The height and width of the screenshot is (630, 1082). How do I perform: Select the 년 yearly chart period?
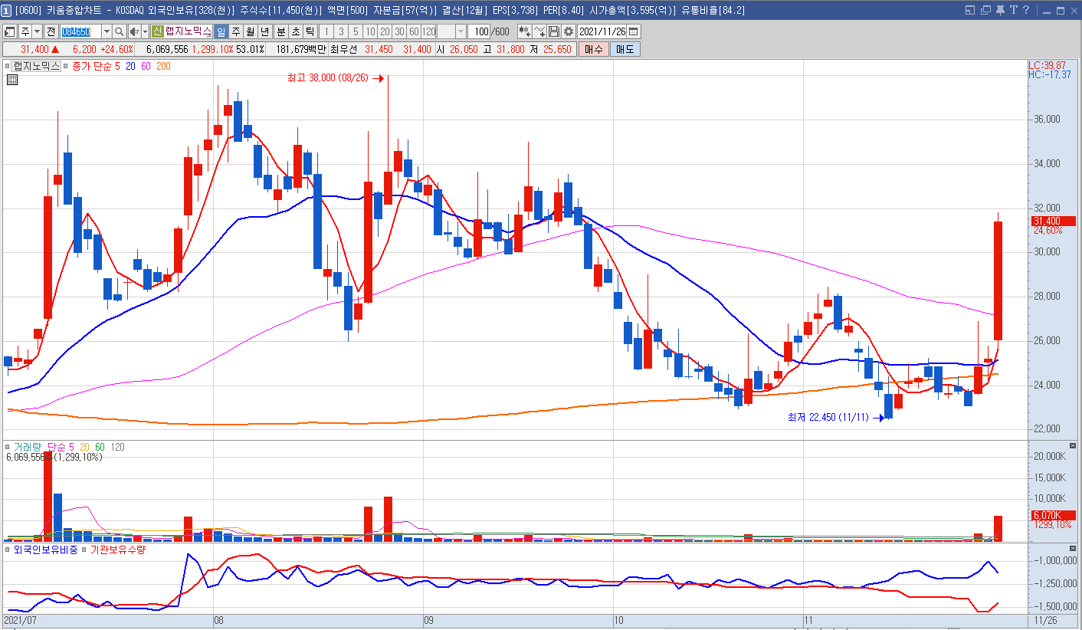coord(264,31)
